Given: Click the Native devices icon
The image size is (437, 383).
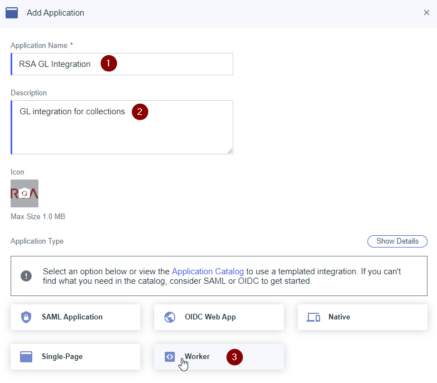Looking at the screenshot, I should click(313, 317).
